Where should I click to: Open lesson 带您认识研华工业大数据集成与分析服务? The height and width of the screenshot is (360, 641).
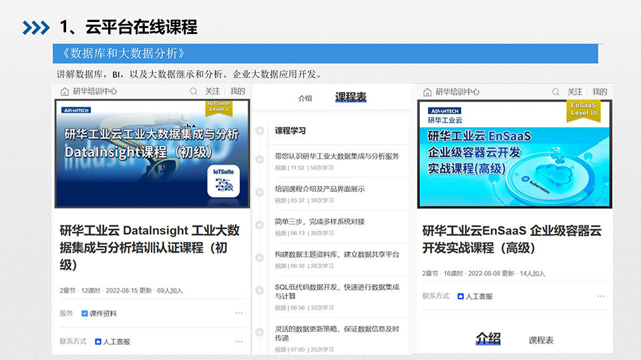click(337, 156)
